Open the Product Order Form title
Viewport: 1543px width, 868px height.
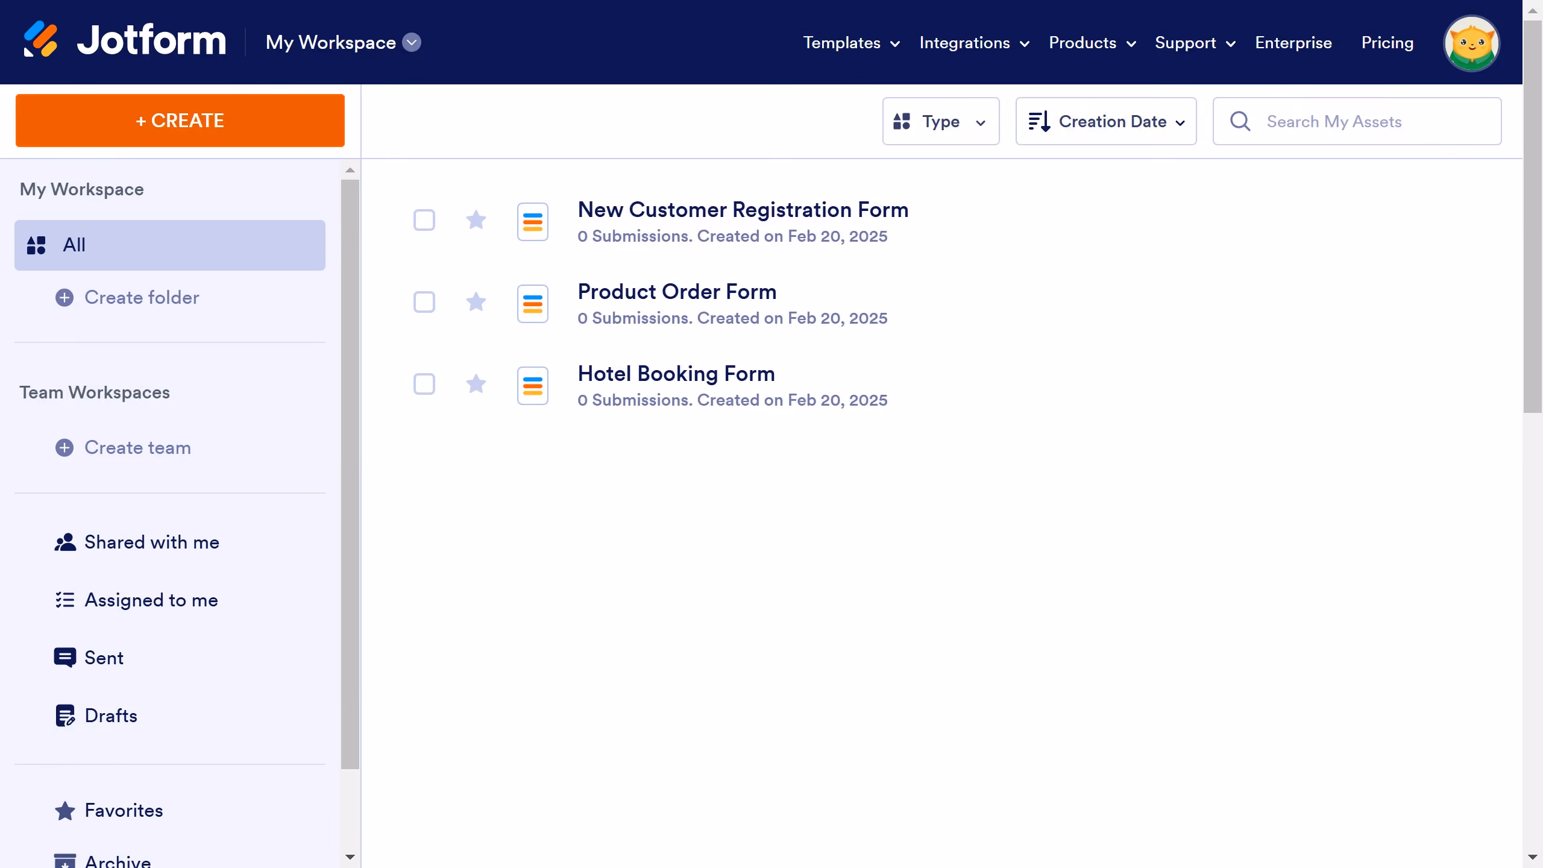point(677,291)
